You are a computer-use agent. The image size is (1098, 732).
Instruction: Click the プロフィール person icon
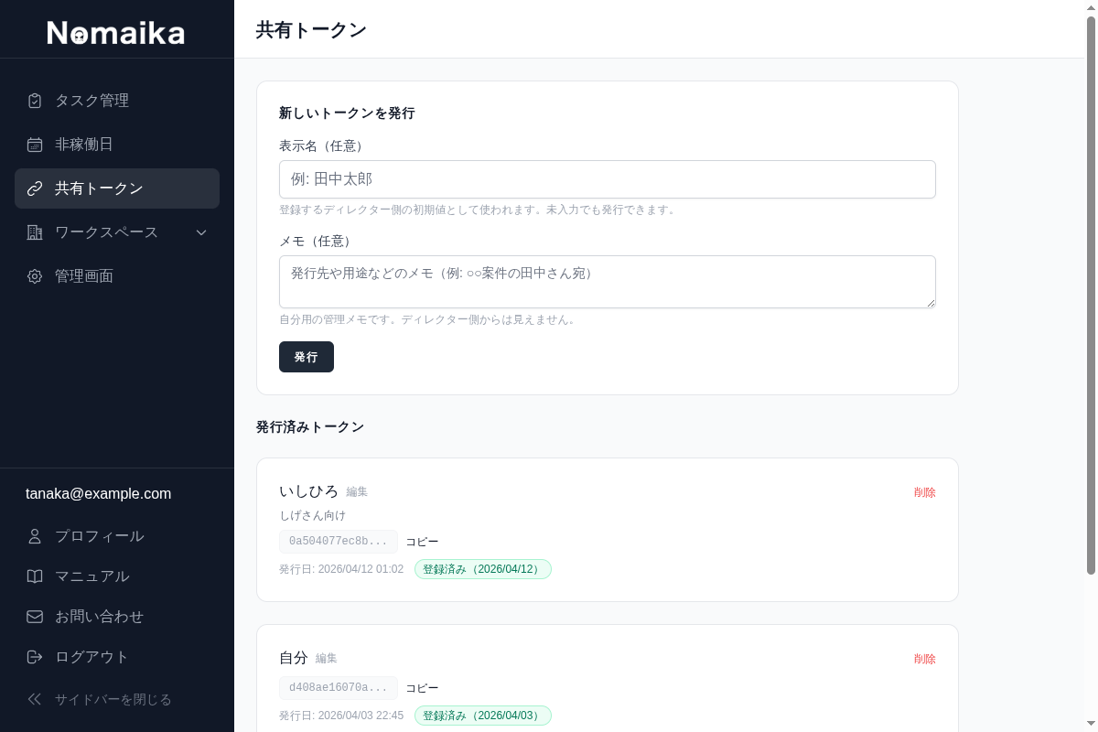tap(35, 536)
